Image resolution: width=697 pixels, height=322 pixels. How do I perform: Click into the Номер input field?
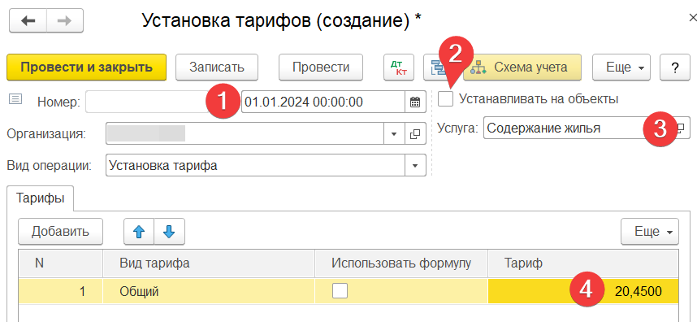coord(147,102)
